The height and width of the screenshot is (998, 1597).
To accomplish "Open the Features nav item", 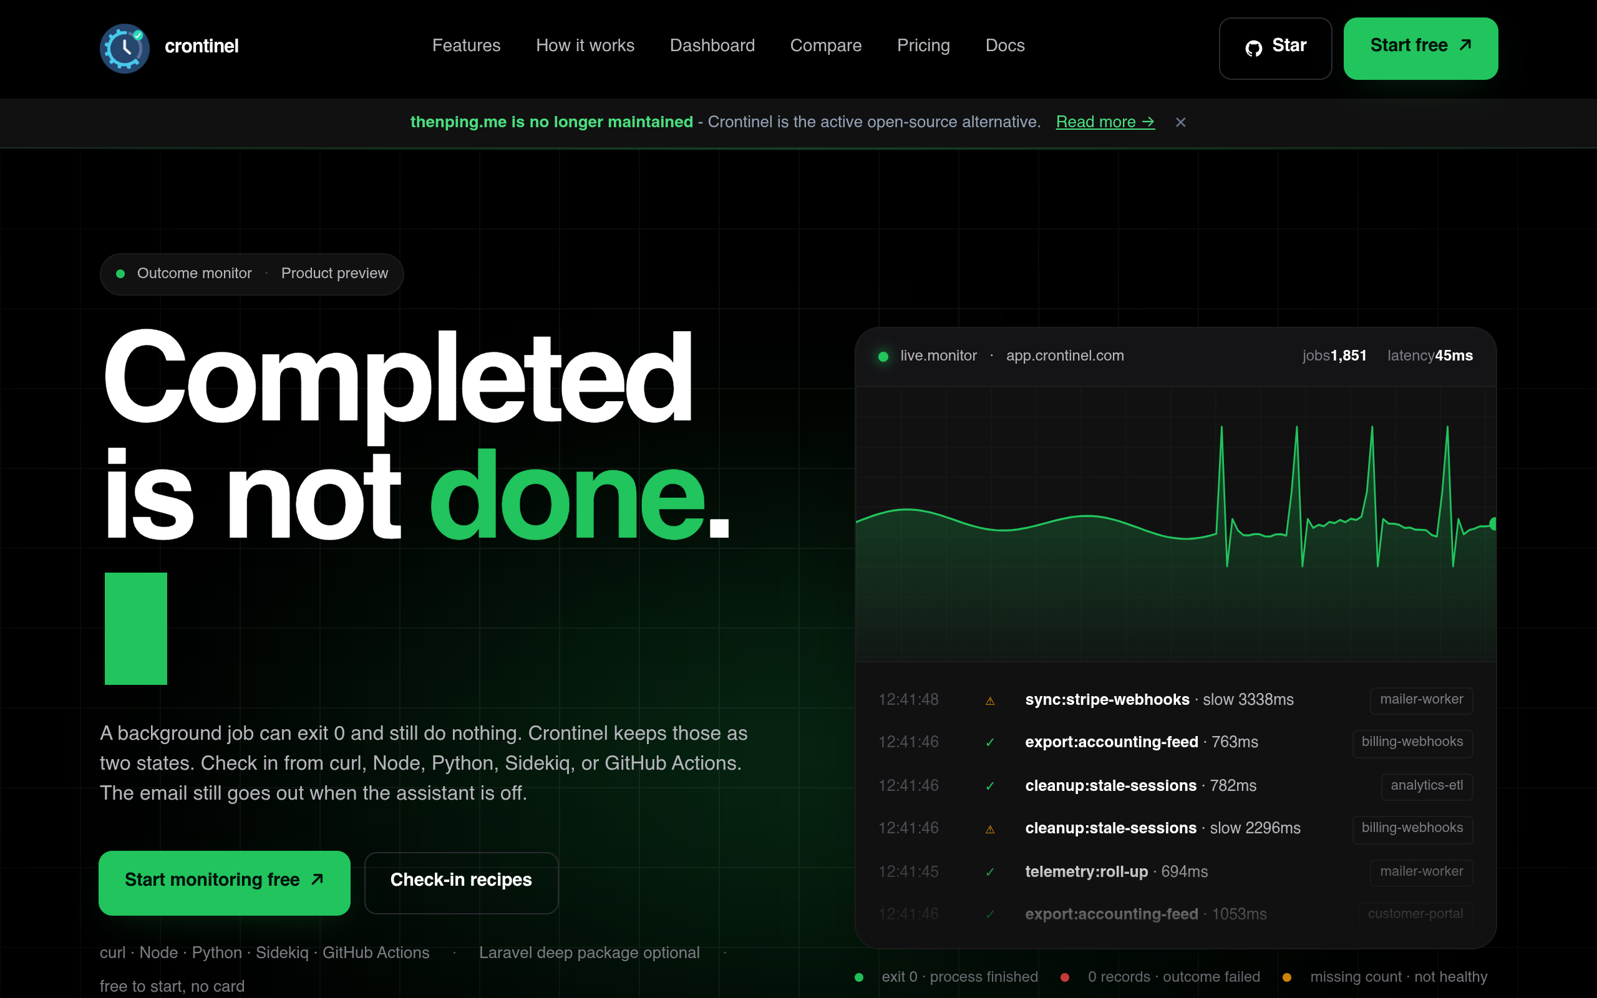I will click(x=466, y=46).
